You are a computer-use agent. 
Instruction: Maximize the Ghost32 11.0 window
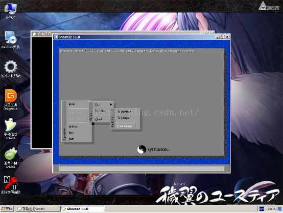(222, 37)
